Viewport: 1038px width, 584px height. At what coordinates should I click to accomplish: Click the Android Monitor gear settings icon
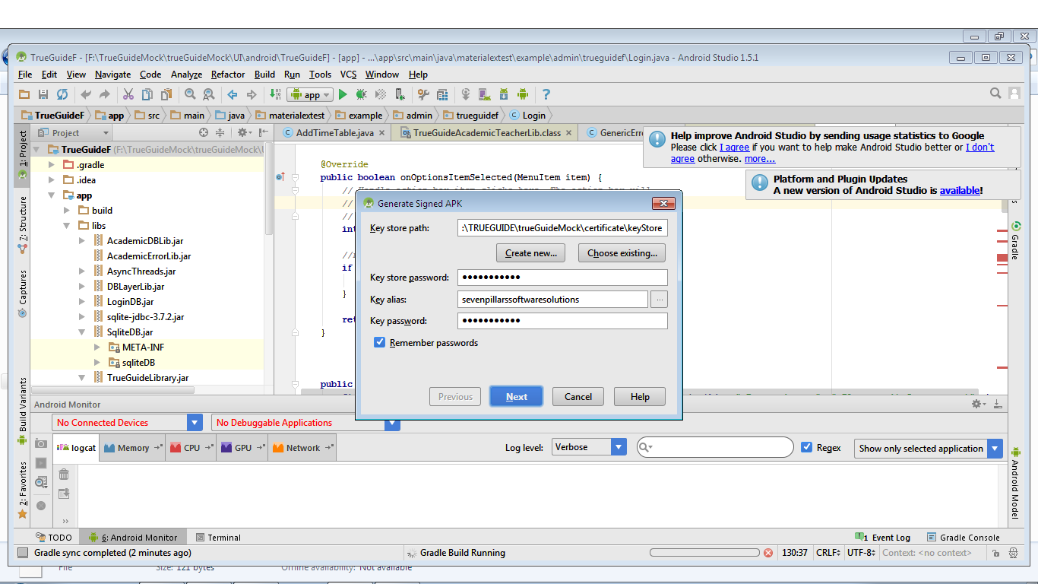[x=979, y=405]
